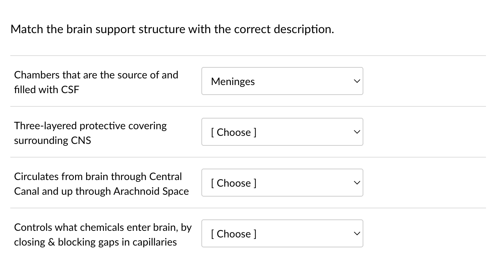Open the Meninges dropdown menu

point(282,81)
